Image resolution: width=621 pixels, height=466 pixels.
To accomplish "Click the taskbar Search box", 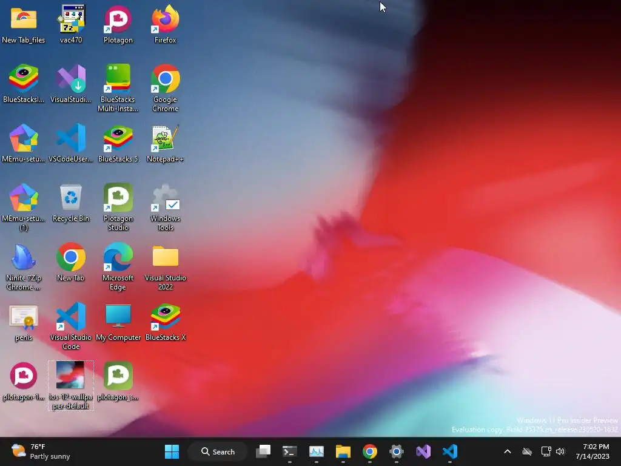I will (x=218, y=451).
